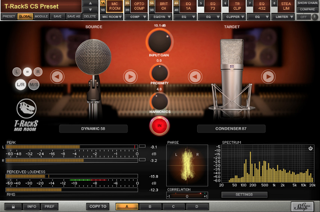Click the spectrum analyzer power icon
This screenshot has height=212, width=320.
coord(310,148)
